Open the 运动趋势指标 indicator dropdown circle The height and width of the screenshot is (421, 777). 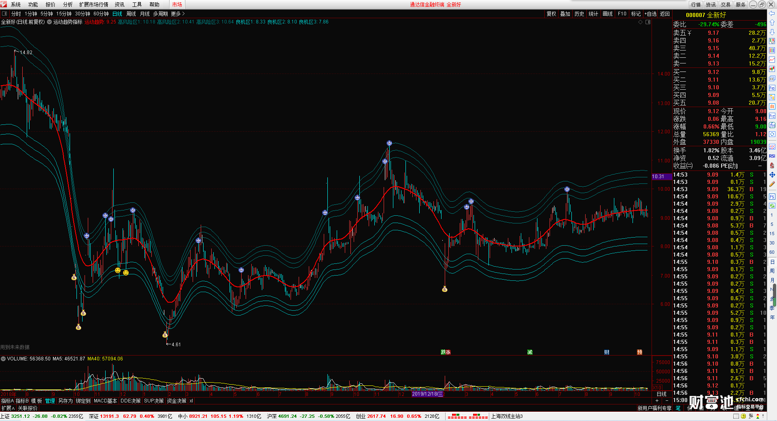pyautogui.click(x=49, y=22)
